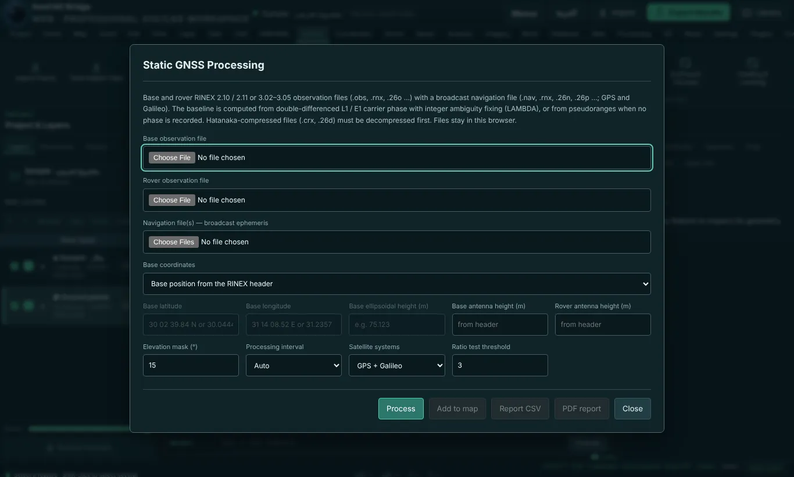Click the Base latitude field
794x477 pixels.
[191, 325]
